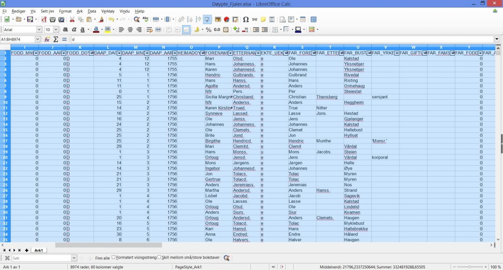503x270 pixels.
Task: Click the Sum sigma icon
Action: (55, 39)
